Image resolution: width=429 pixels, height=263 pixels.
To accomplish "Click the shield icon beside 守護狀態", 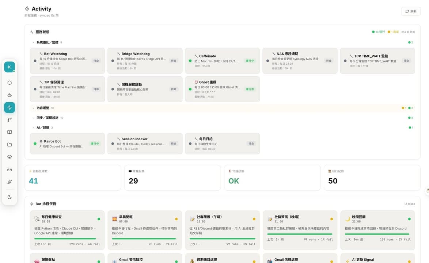I will [x=230, y=171].
